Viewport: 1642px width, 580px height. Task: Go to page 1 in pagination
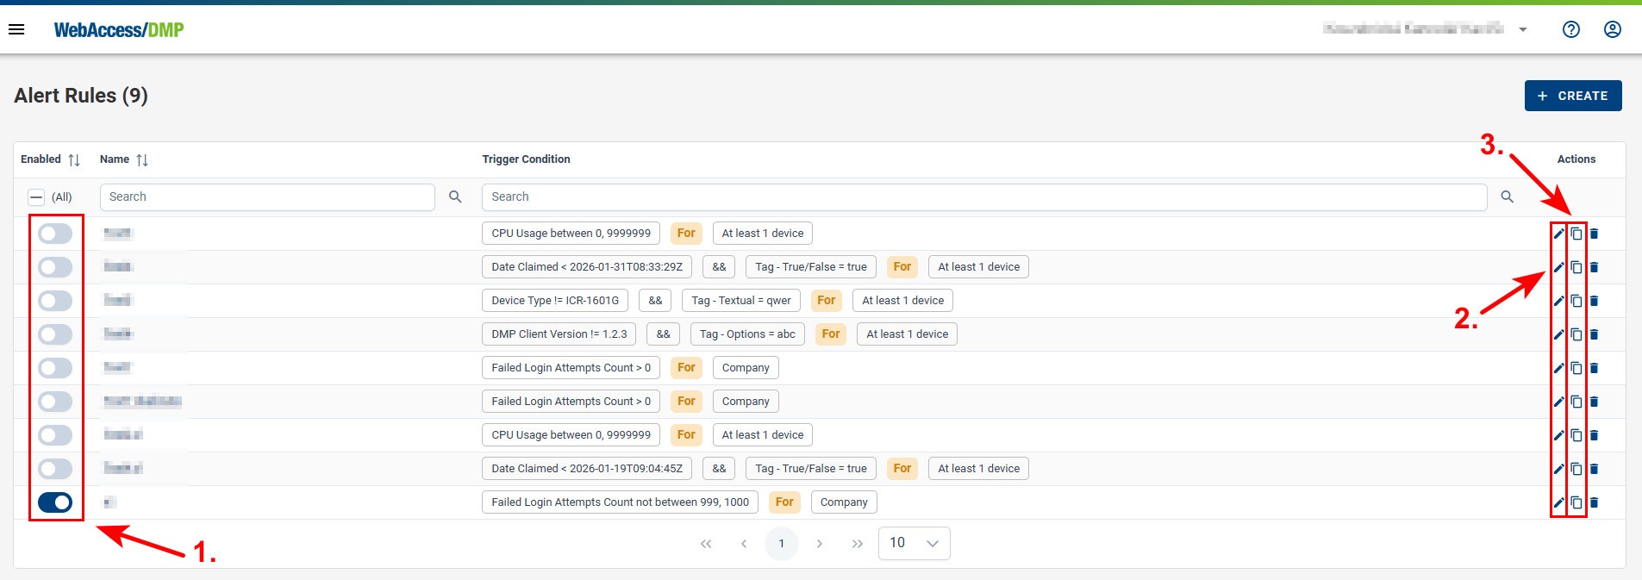(x=781, y=544)
